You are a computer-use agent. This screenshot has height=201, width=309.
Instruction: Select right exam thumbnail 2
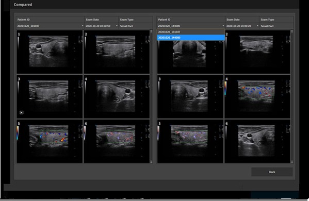tap(257, 52)
